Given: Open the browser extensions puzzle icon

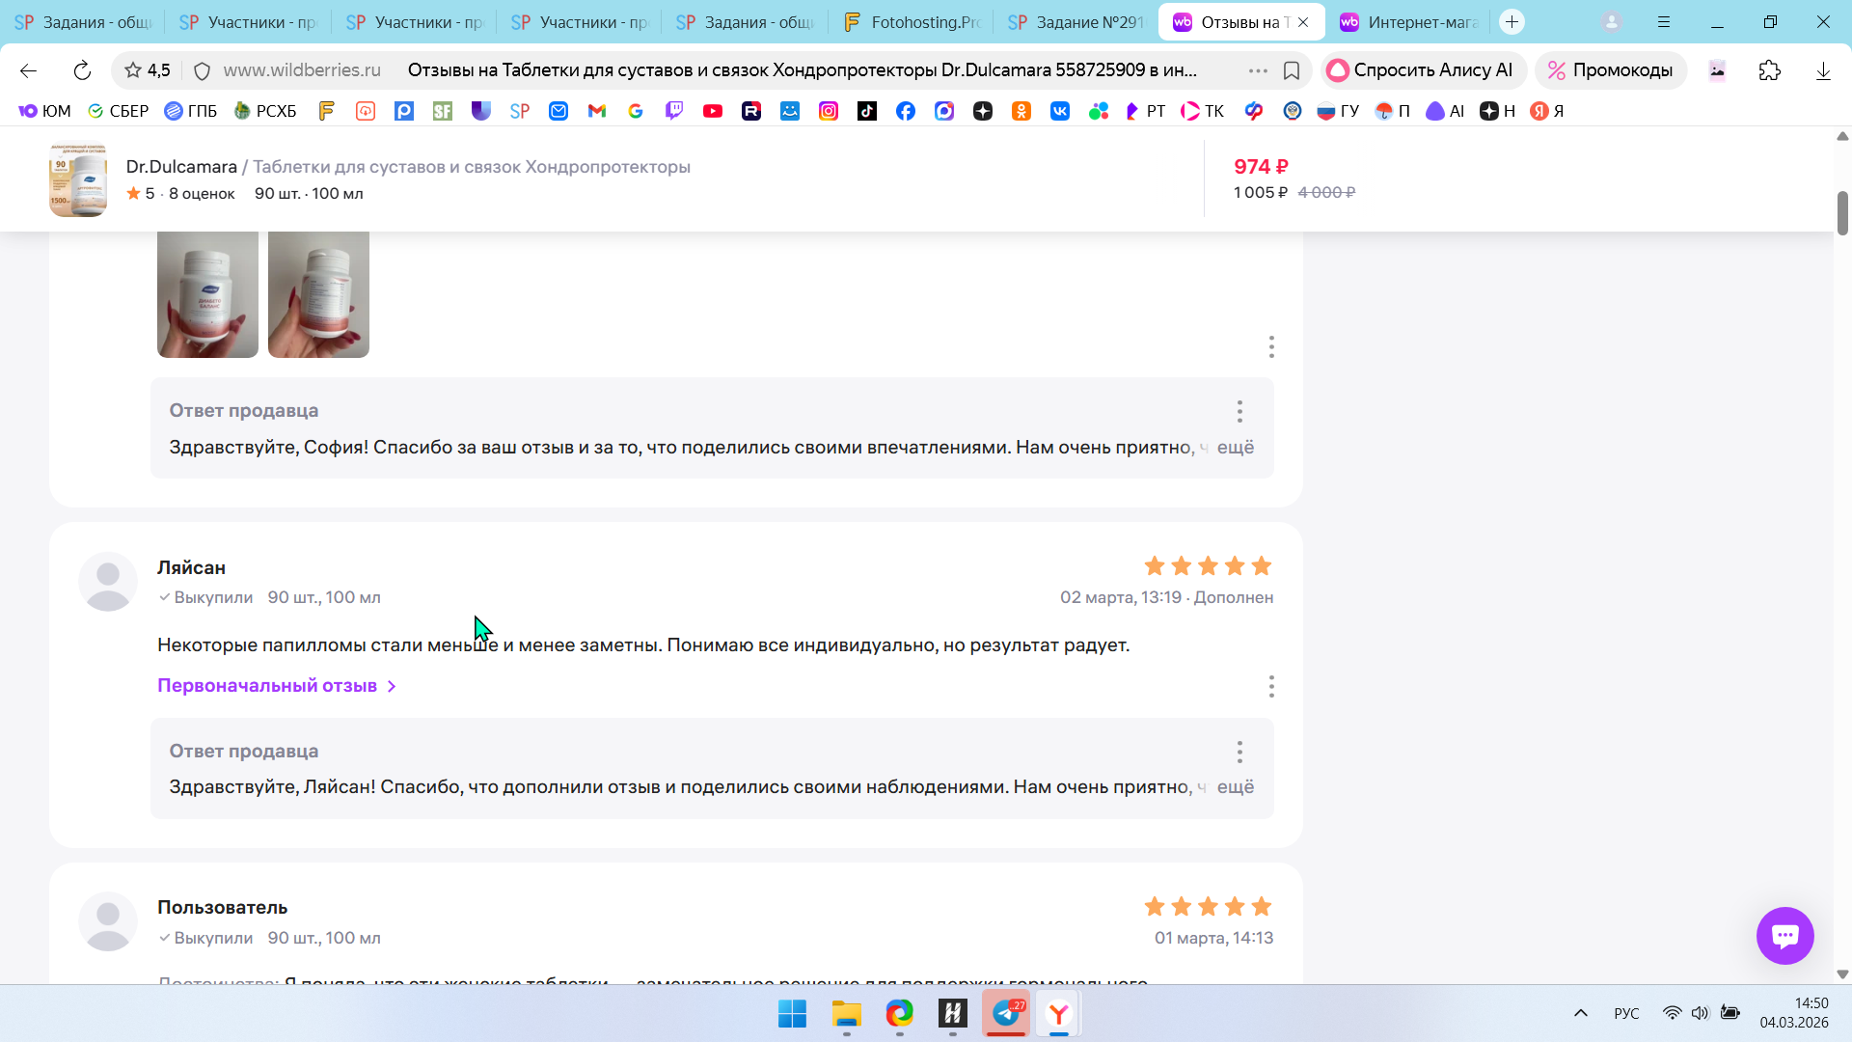Looking at the screenshot, I should 1769,70.
